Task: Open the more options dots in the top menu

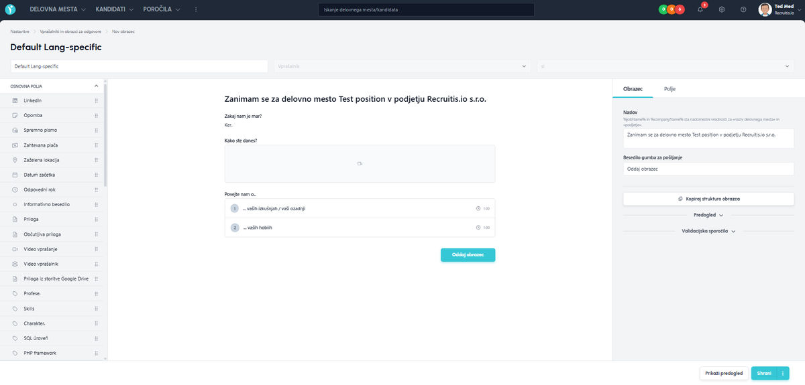Action: [x=196, y=9]
